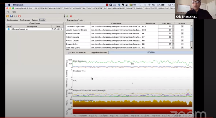Toggle Activate for Process Orders
216x118 pixels.
pyautogui.click(x=182, y=41)
